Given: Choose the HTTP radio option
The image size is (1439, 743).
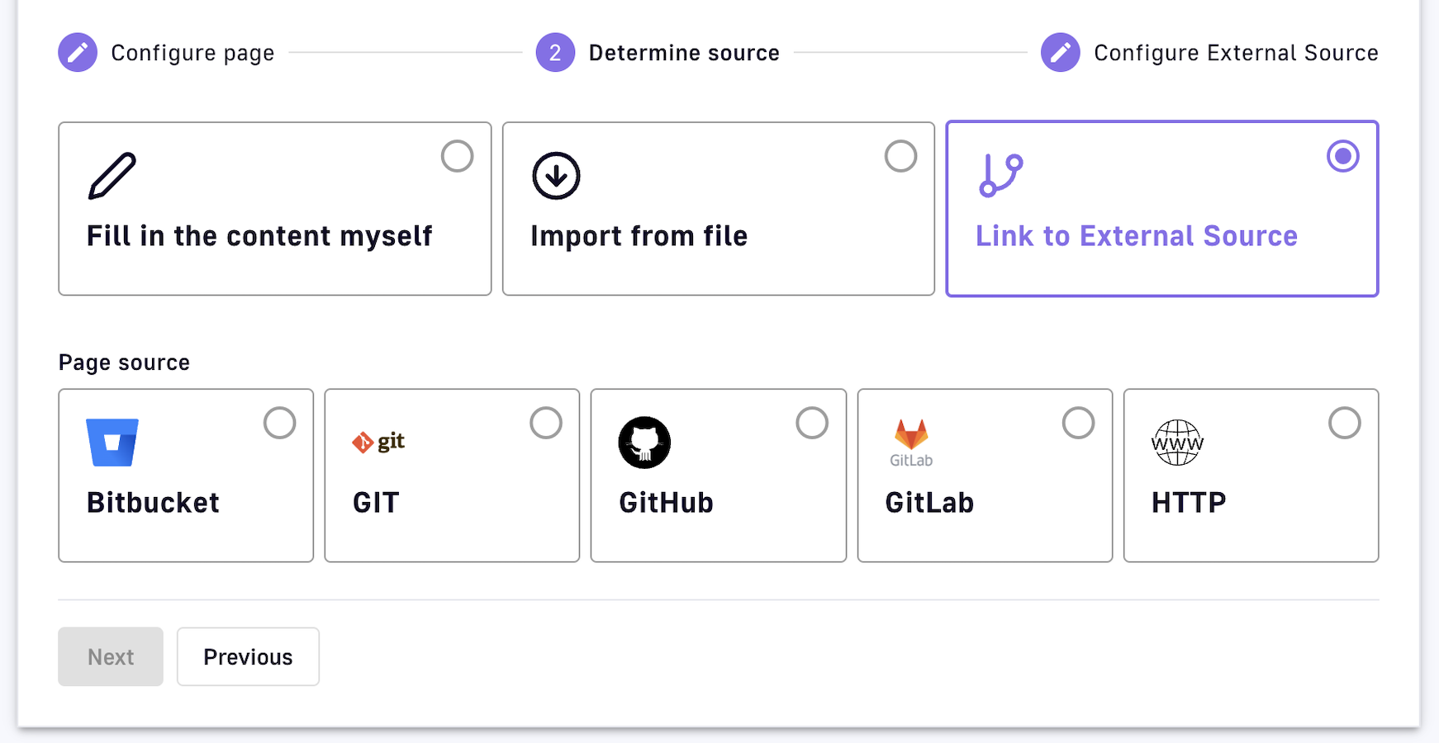Looking at the screenshot, I should click(1344, 423).
